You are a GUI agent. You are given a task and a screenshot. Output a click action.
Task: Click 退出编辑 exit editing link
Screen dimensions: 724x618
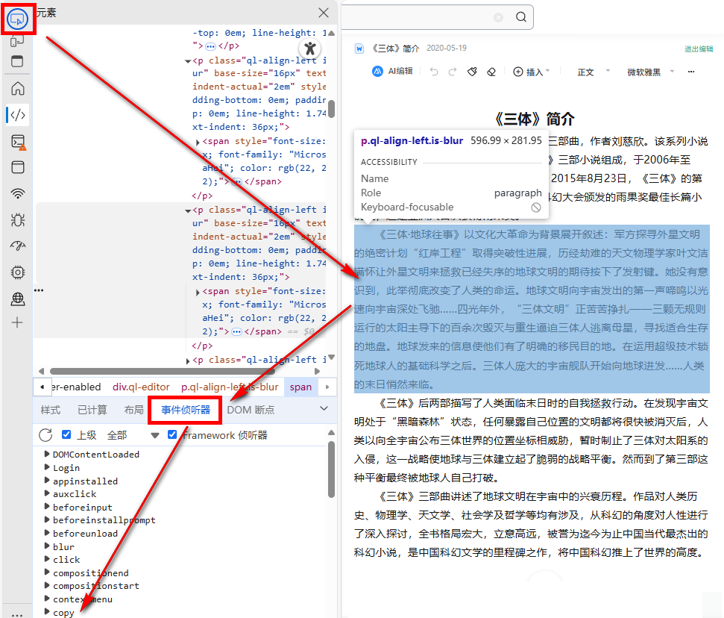click(x=699, y=49)
